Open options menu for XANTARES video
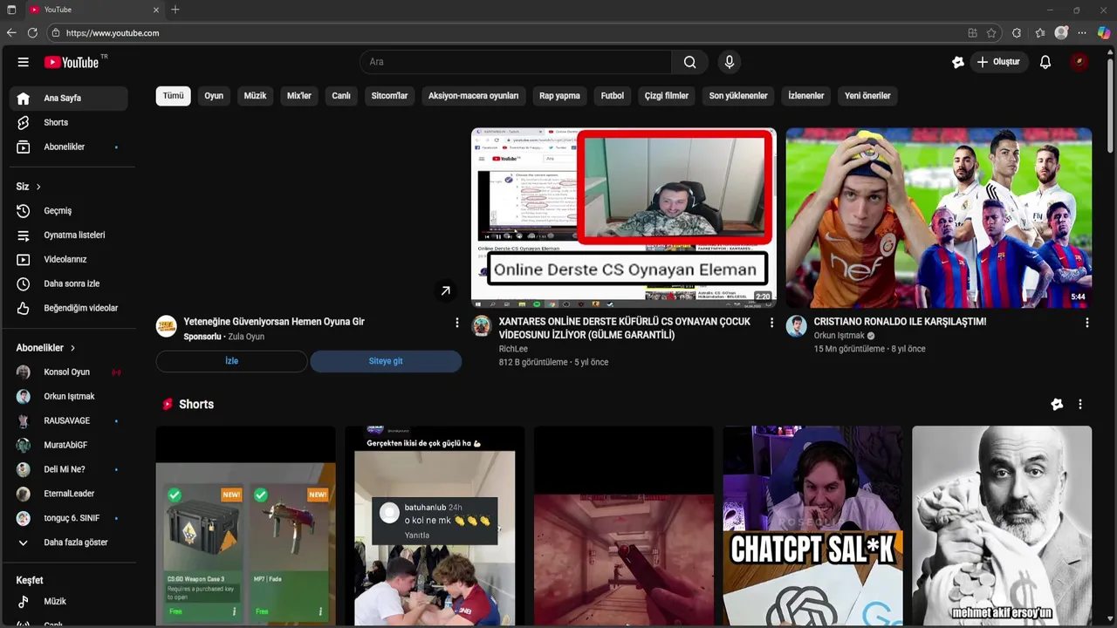Image resolution: width=1117 pixels, height=628 pixels. coord(771,323)
